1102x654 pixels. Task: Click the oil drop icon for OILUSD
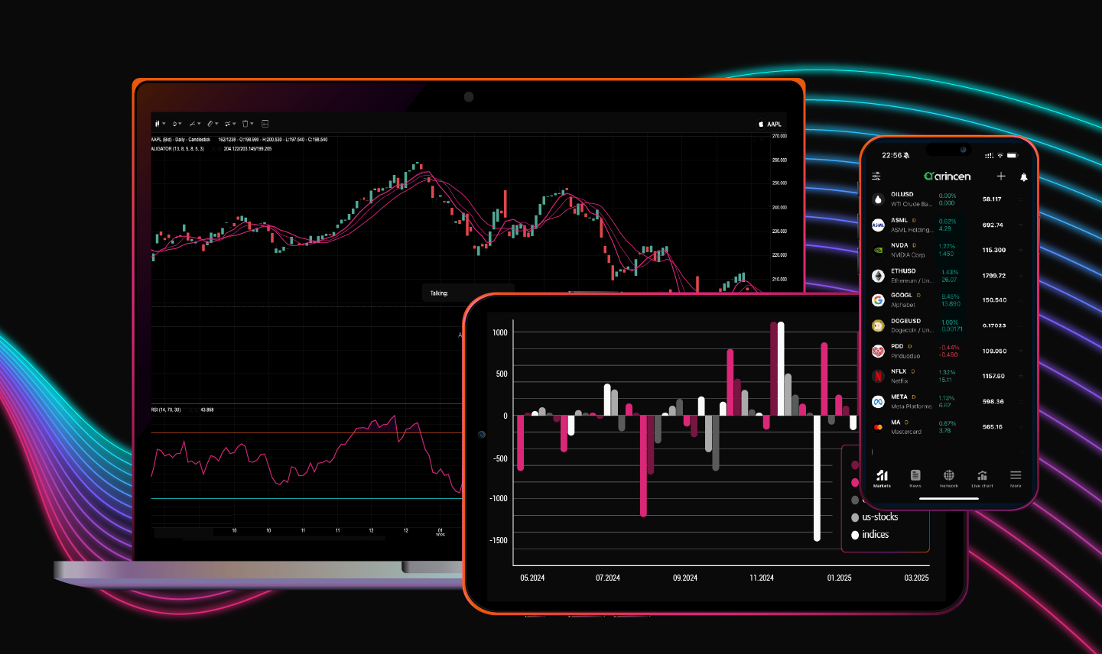[x=878, y=199]
